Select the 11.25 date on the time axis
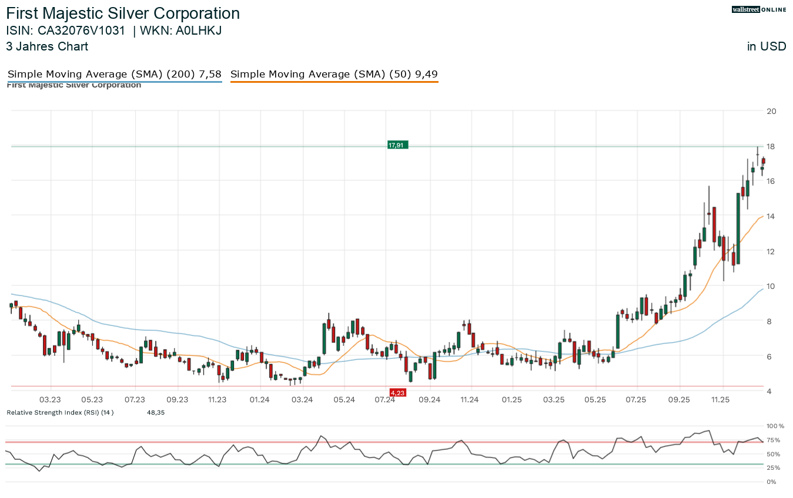 point(720,400)
